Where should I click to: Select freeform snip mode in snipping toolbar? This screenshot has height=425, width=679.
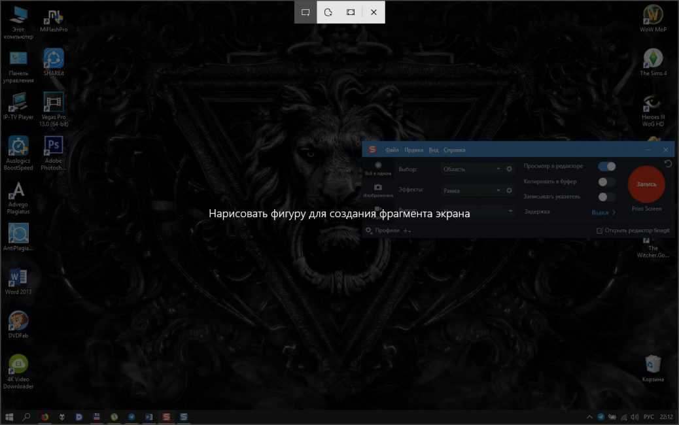click(328, 12)
